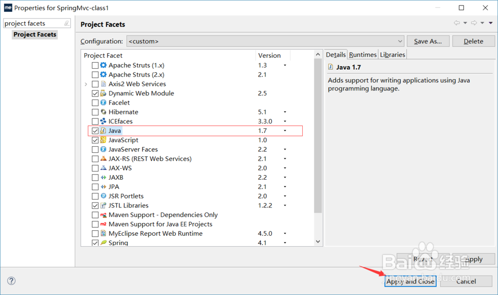
Task: Expand the Axis2 Web Services tree node
Action: click(x=86, y=84)
